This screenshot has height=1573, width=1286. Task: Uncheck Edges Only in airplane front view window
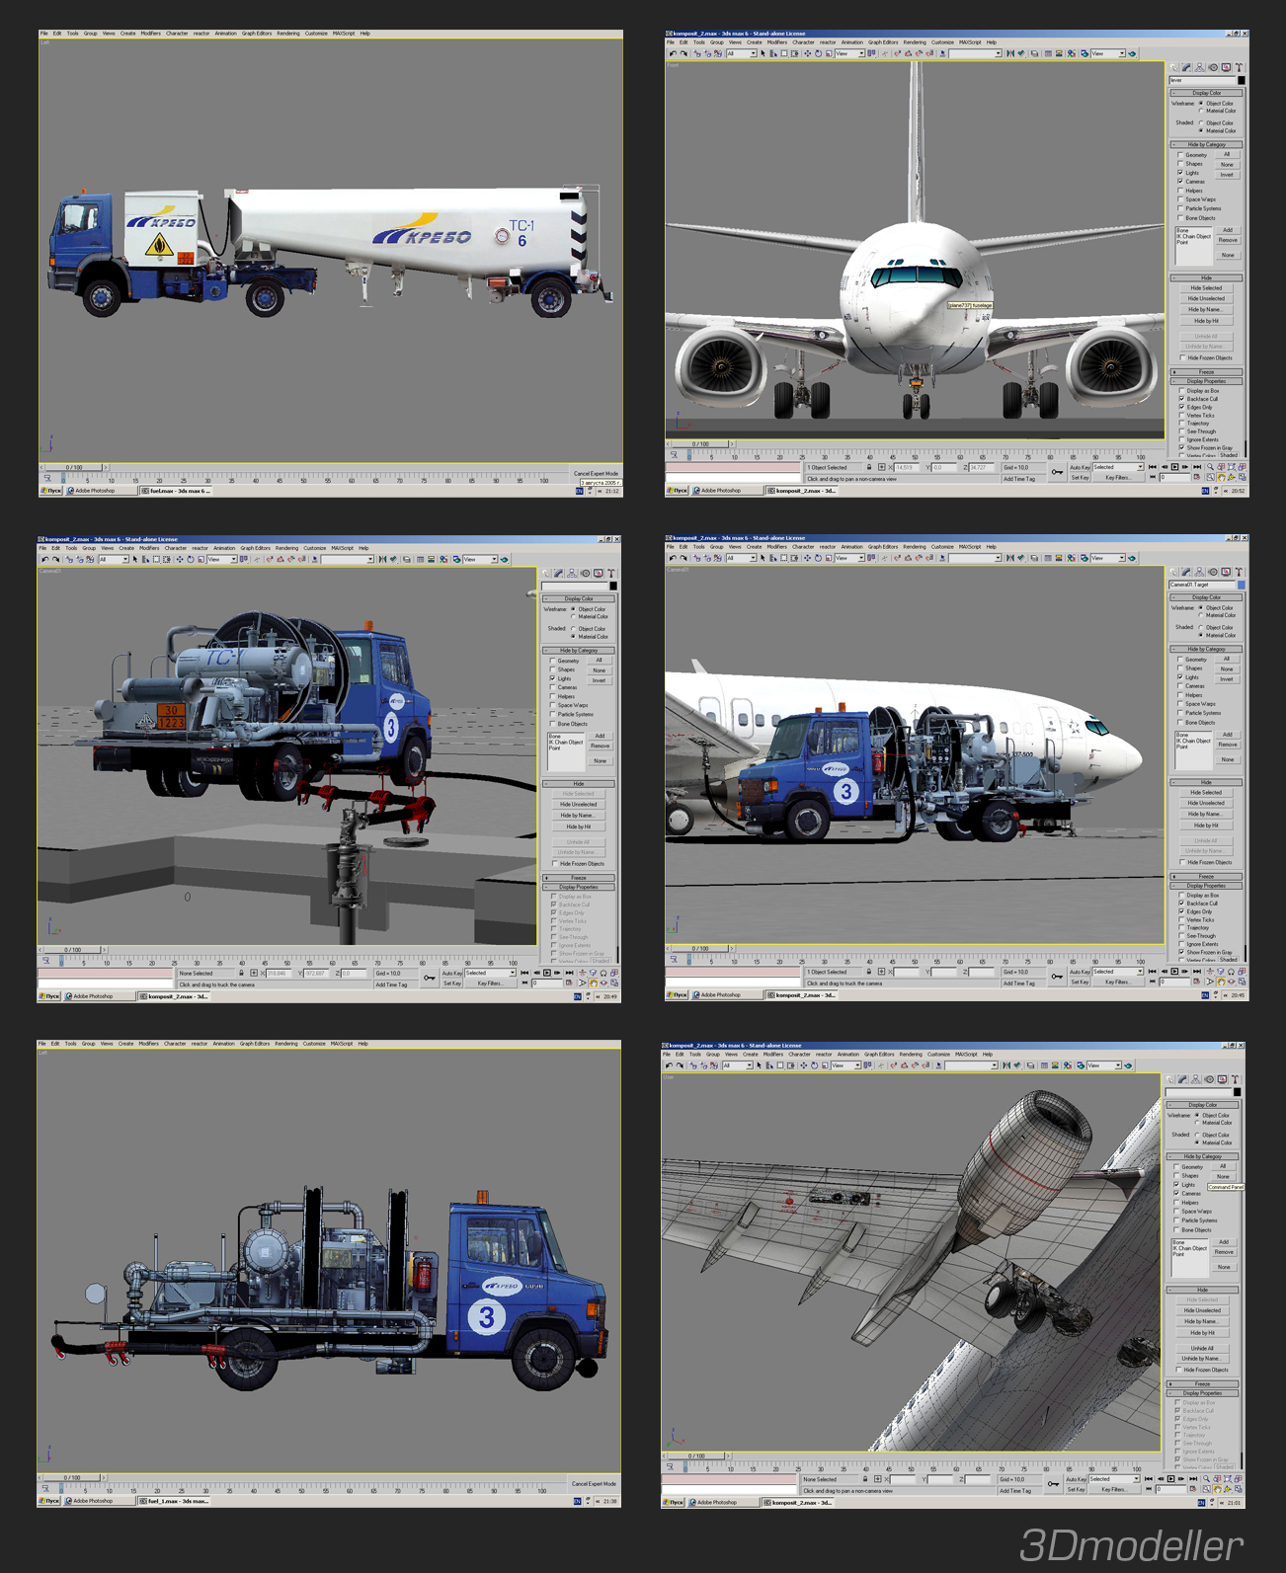coord(1181,407)
